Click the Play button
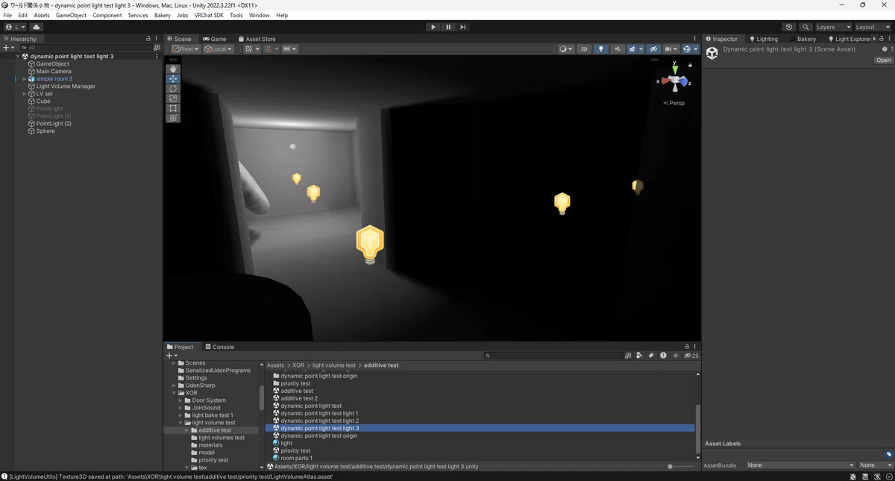Viewport: 895px width, 481px height. point(433,27)
